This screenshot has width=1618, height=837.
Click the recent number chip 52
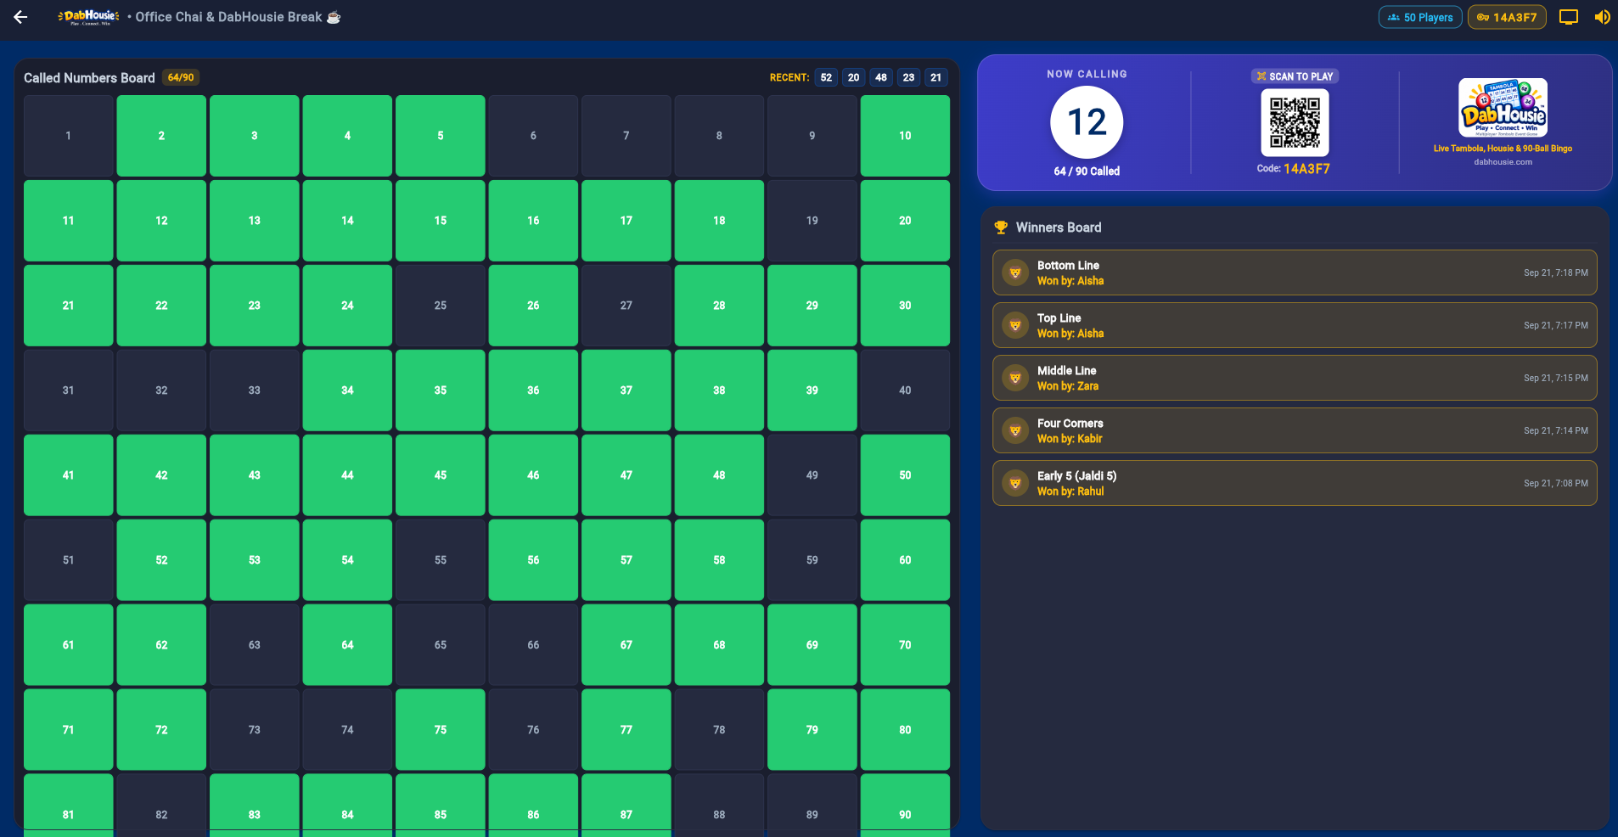826,77
